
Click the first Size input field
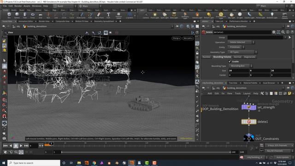pos(239,71)
